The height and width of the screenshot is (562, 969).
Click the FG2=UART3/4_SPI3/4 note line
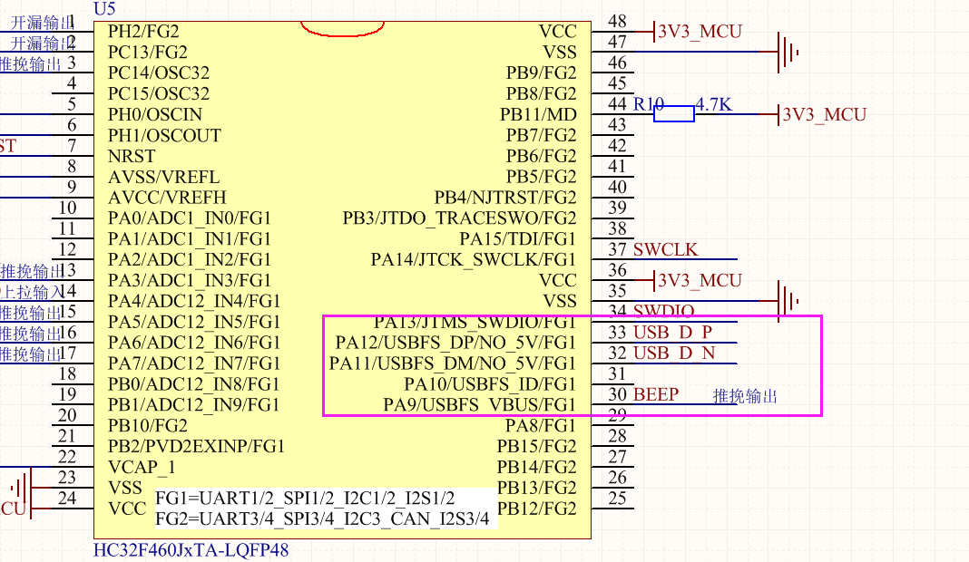[x=323, y=518]
